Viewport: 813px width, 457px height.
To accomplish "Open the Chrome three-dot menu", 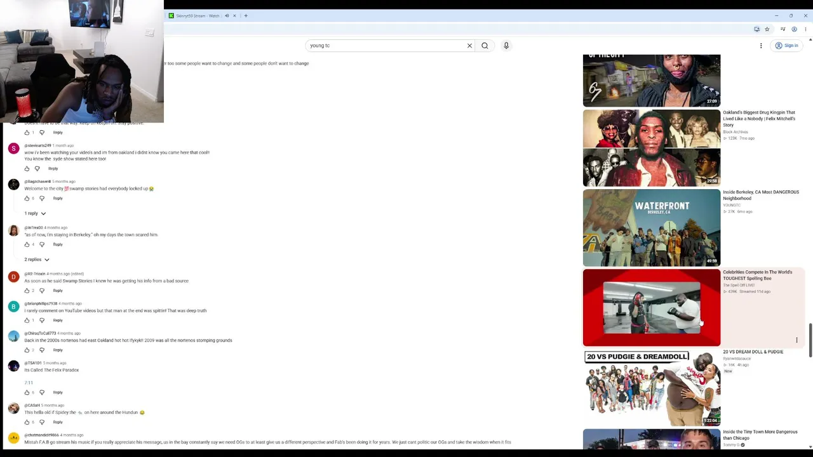I will 805,29.
